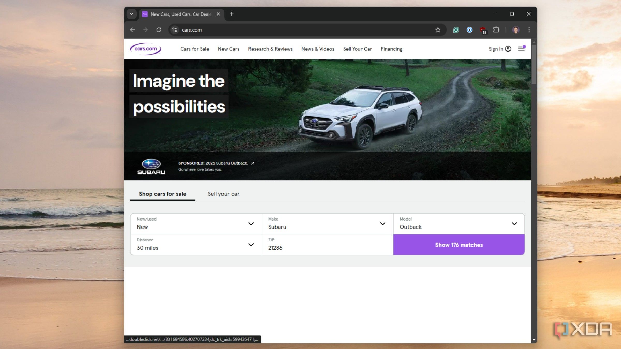Click the browser back arrow
Screen dimensions: 621x349
[x=132, y=30]
